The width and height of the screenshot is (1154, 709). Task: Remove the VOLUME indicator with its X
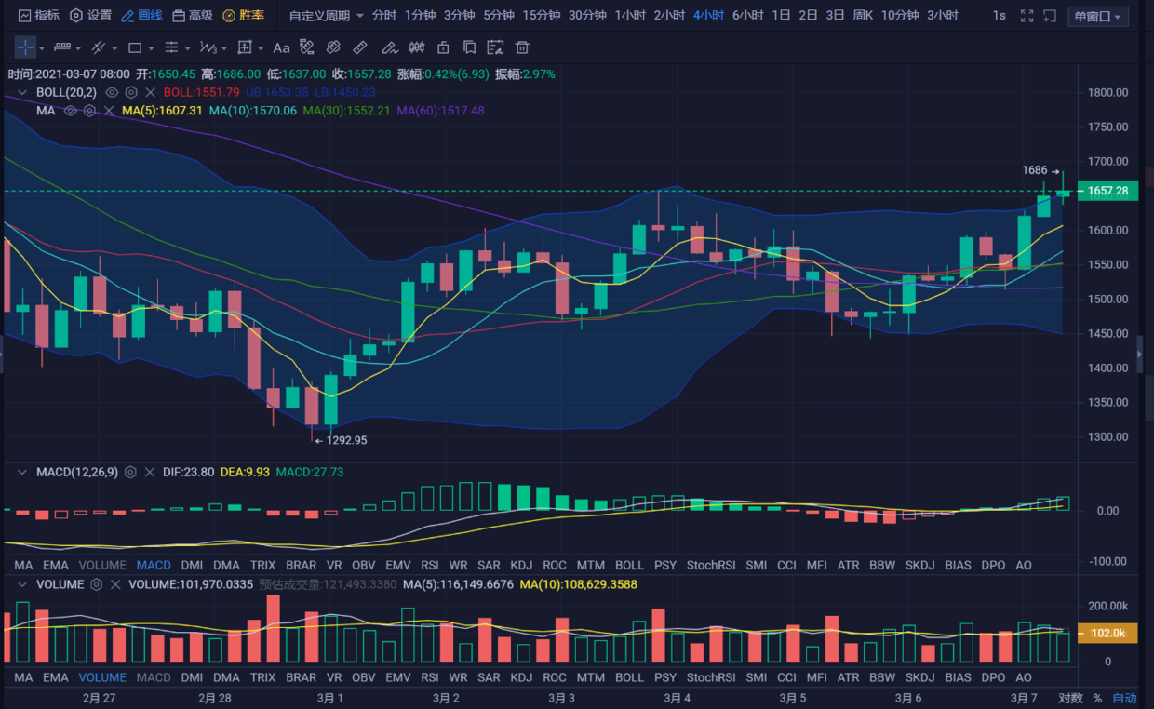click(x=116, y=584)
